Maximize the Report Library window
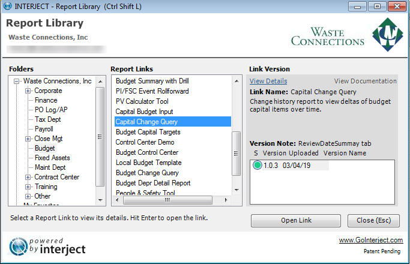Image resolution: width=410 pixels, height=264 pixels. [377, 6]
